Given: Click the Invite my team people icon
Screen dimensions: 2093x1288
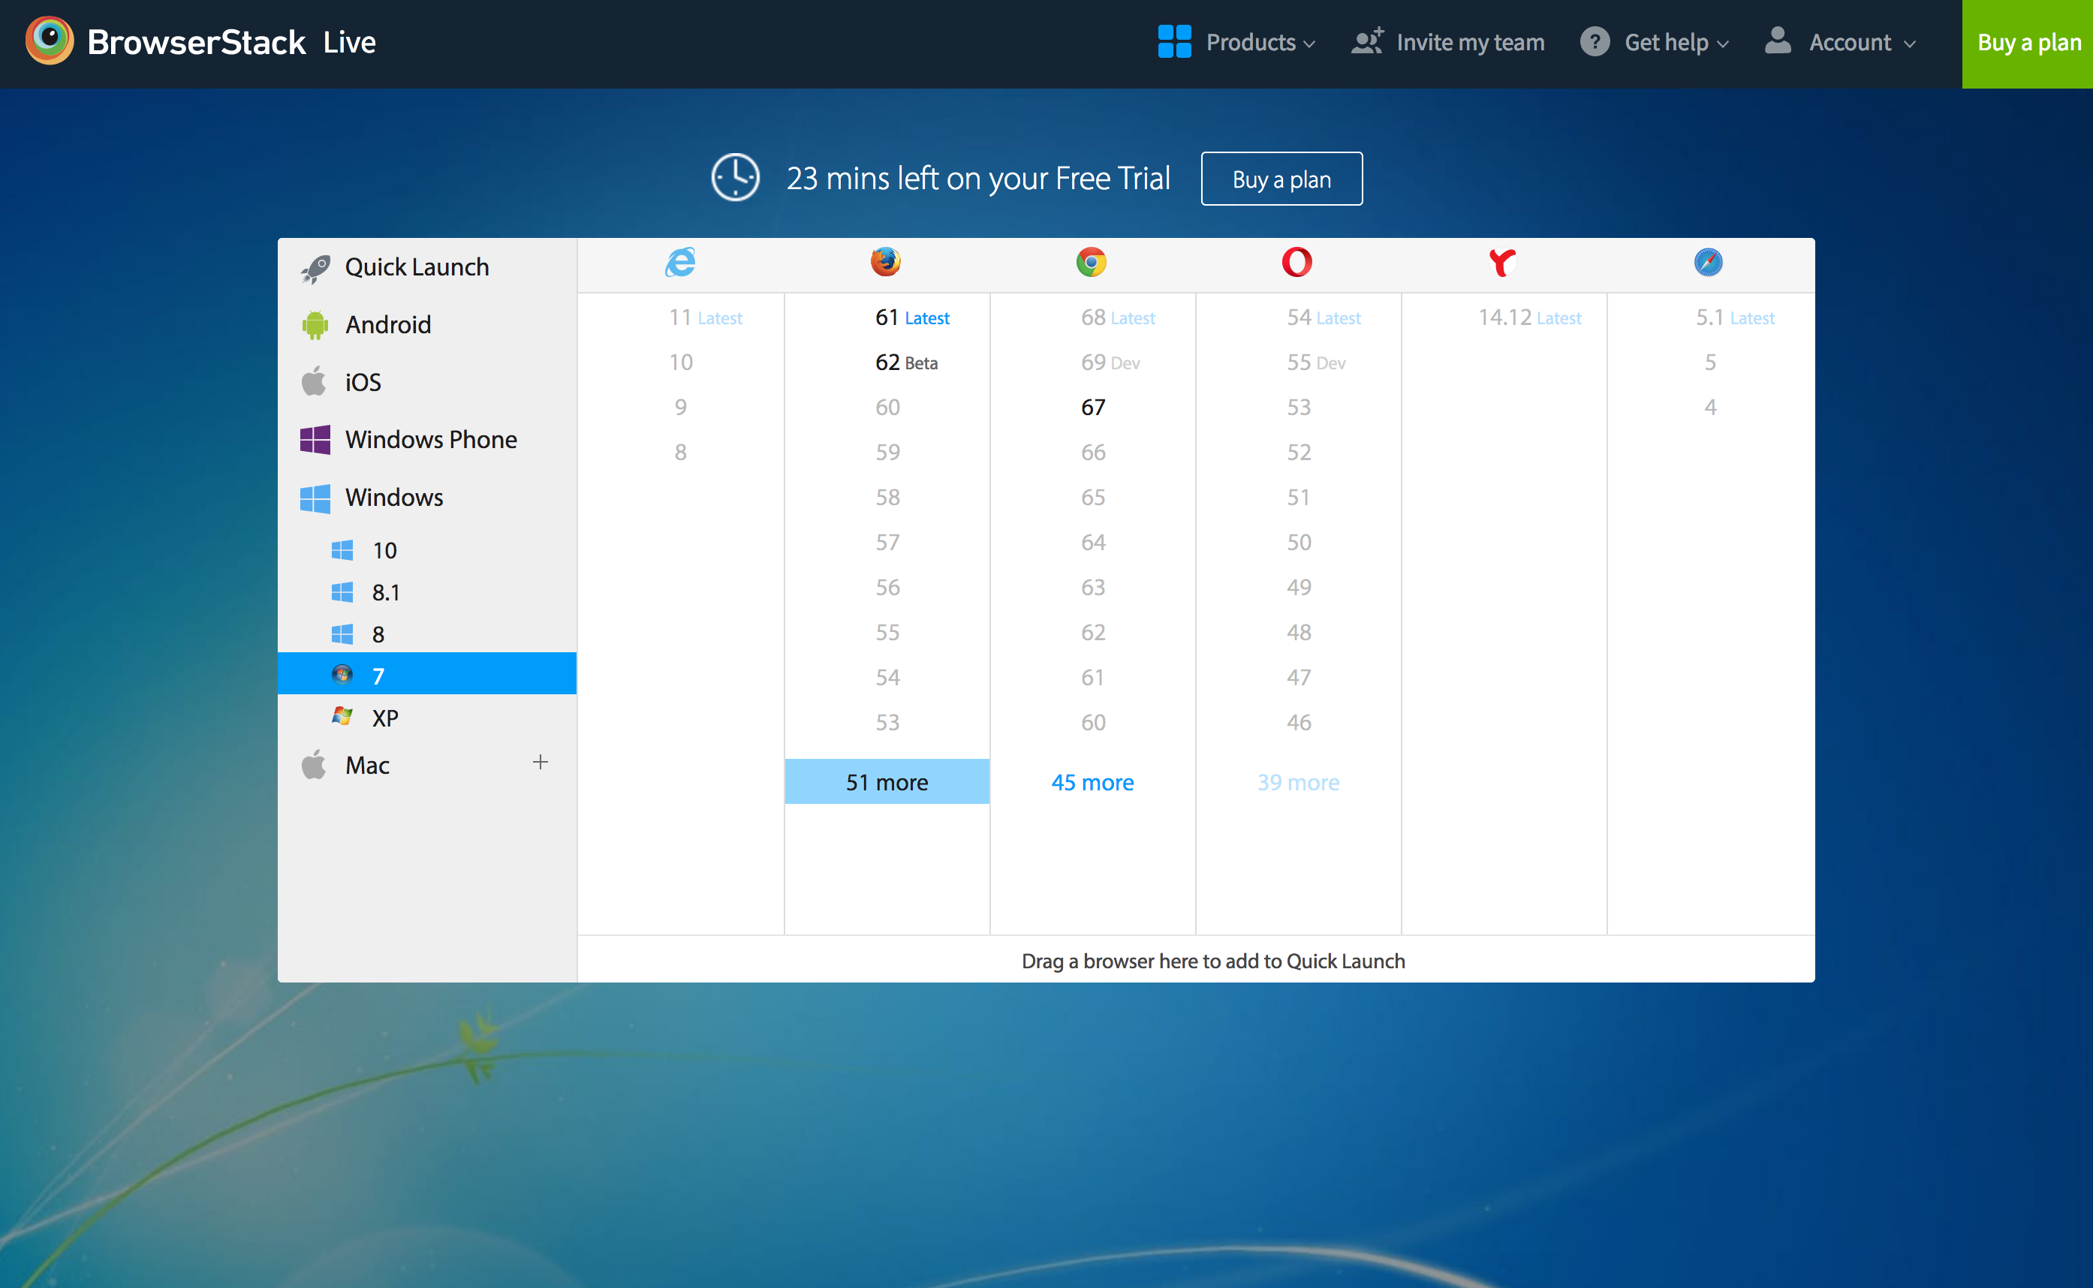Looking at the screenshot, I should click(x=1367, y=41).
